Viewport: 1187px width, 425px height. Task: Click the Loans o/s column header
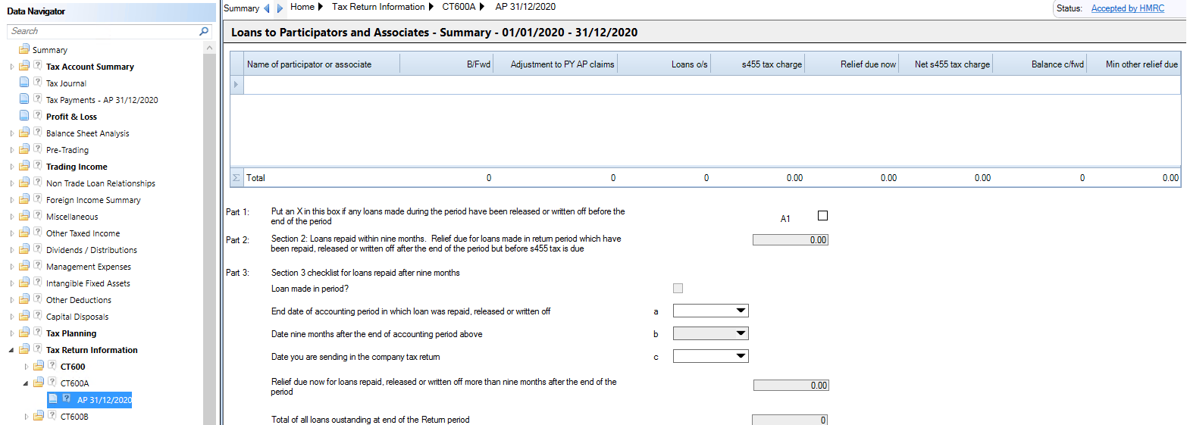[x=665, y=64]
